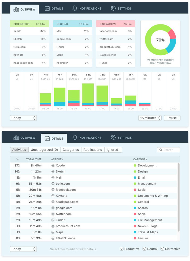Disable the Distractive checkbox

point(162,249)
